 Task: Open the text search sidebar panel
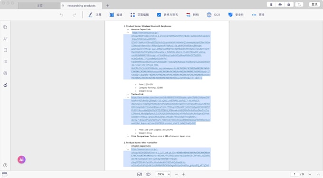(x=5, y=39)
